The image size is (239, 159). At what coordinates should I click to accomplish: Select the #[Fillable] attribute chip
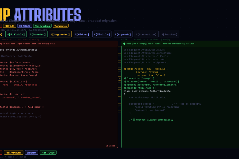[16, 34]
